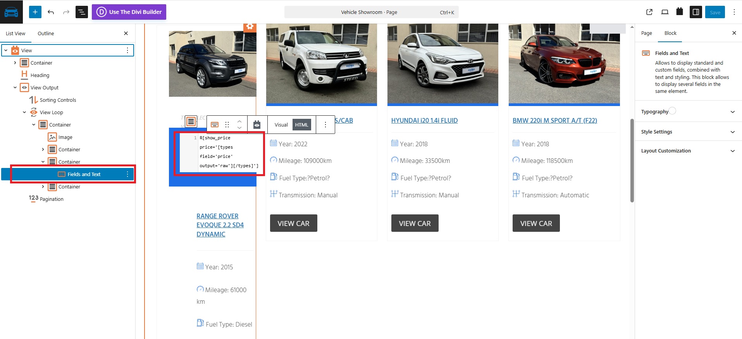
Task: Click the Save button
Action: (x=715, y=12)
